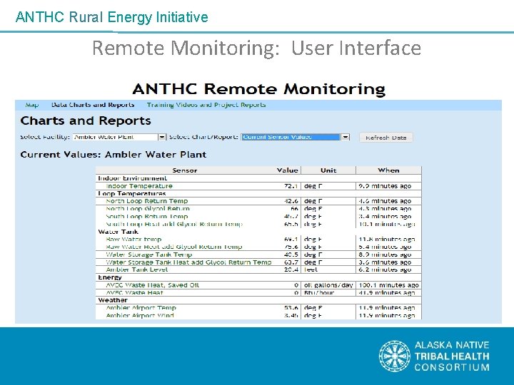
Task: Click the Current Sensor Values combo box
Action: 296,137
